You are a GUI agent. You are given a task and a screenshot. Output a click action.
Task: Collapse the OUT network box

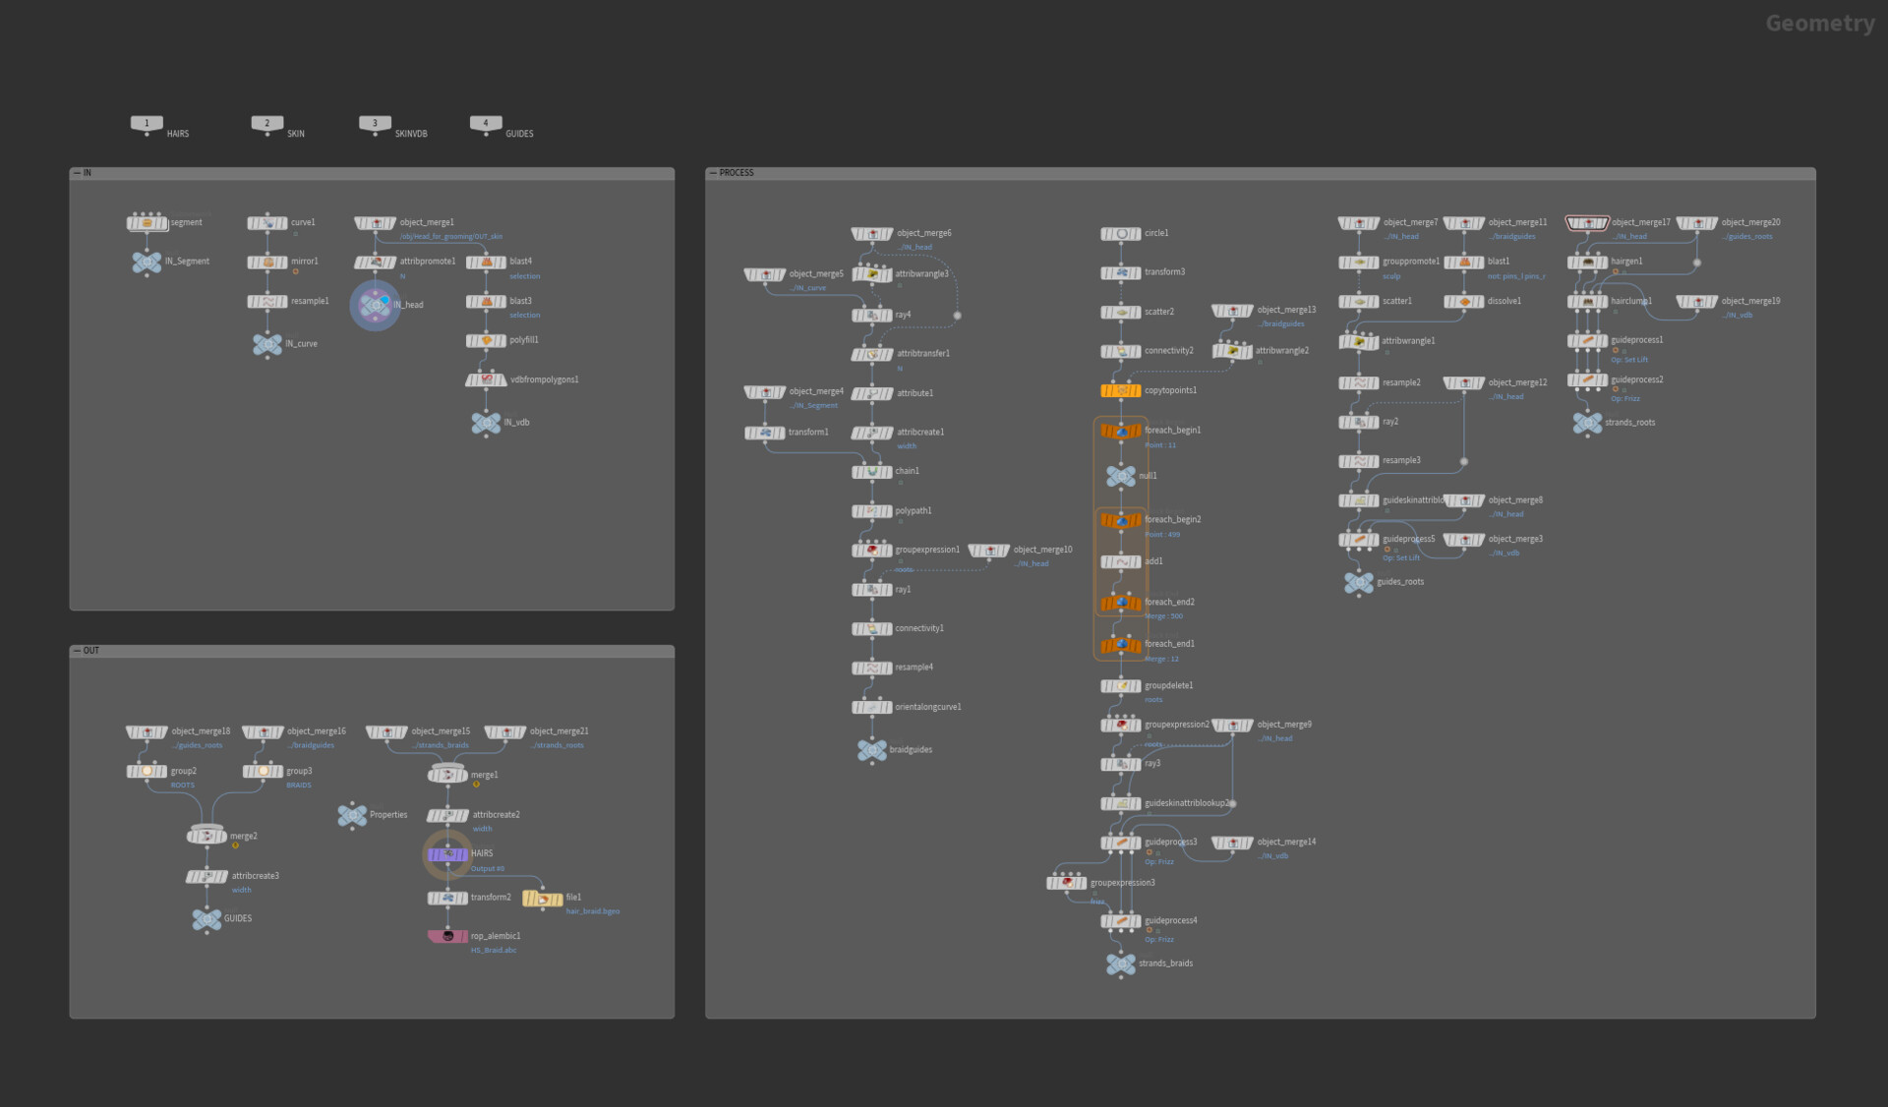77,651
